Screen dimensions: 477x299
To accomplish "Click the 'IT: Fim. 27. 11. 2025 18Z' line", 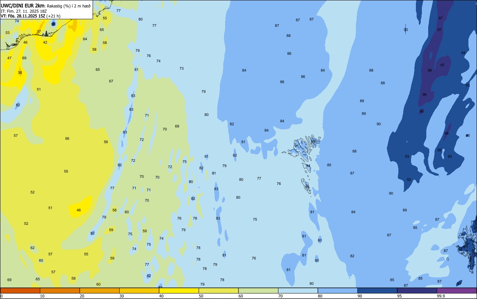I will 23,11.
